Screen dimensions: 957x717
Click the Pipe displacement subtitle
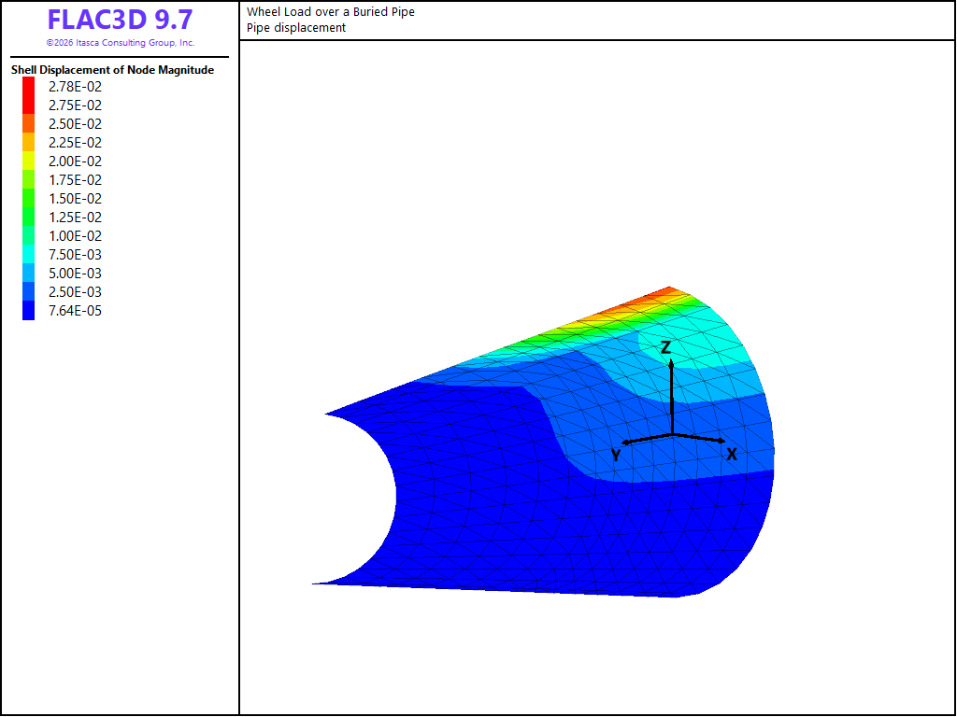pyautogui.click(x=296, y=27)
